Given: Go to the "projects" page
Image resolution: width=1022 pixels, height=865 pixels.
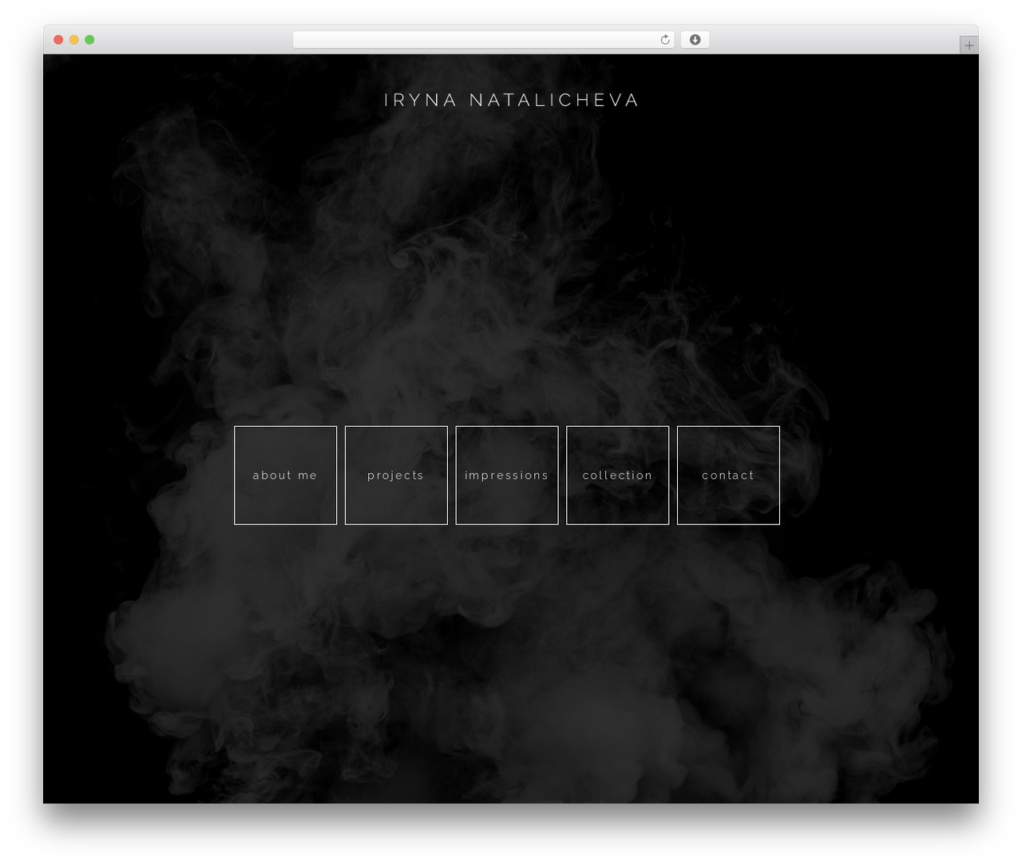Looking at the screenshot, I should pyautogui.click(x=396, y=476).
